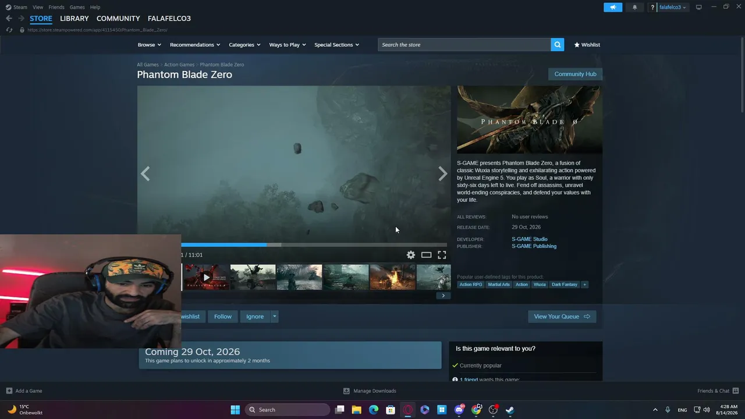Switch the trailer to theater mode
745x419 pixels.
(x=426, y=255)
